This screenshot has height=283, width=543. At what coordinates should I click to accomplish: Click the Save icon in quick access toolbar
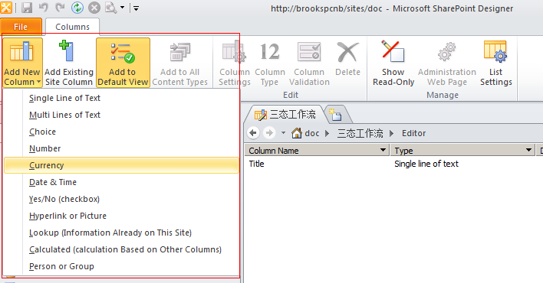pyautogui.click(x=27, y=8)
